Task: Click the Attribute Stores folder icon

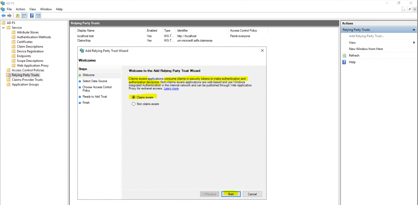Action: click(x=13, y=33)
